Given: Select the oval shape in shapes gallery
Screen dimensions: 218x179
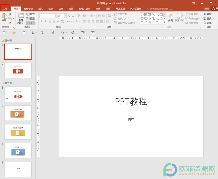Looking at the screenshot, I should 142,18.
